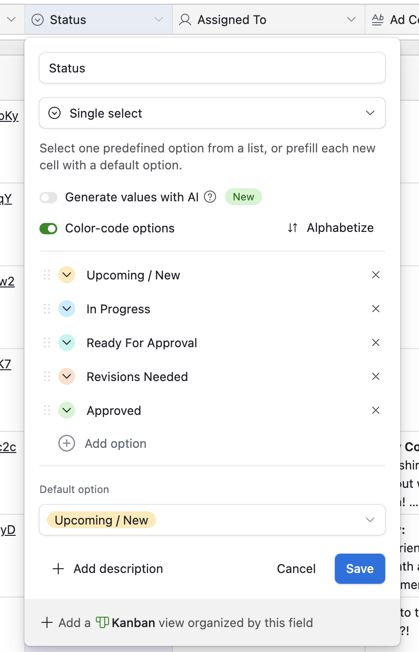Click the drag handle for Ready For Approval
The width and height of the screenshot is (419, 652).
47,342
